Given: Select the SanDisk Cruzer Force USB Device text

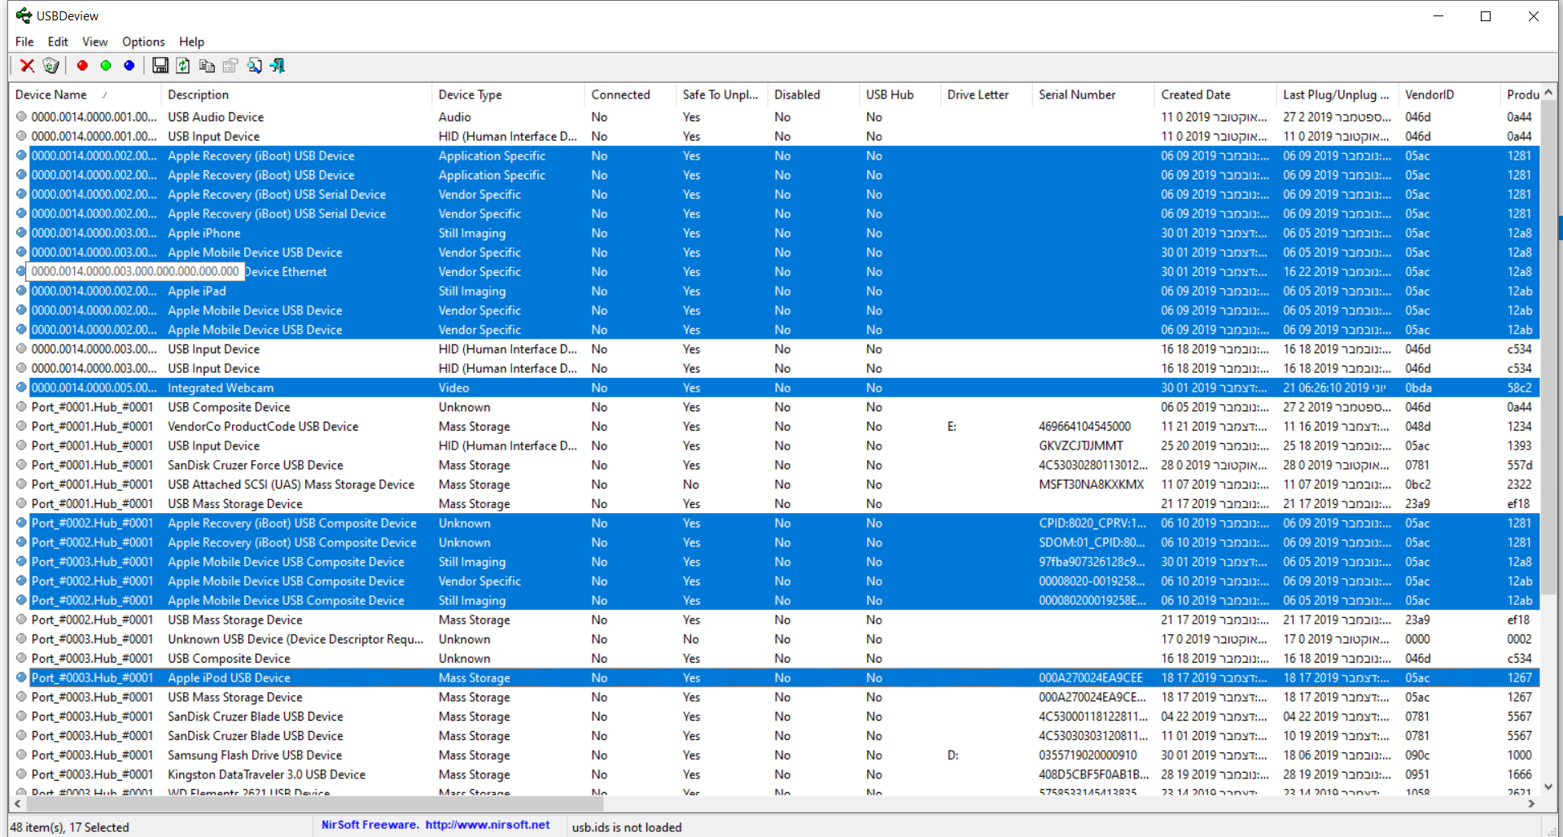Looking at the screenshot, I should (256, 466).
